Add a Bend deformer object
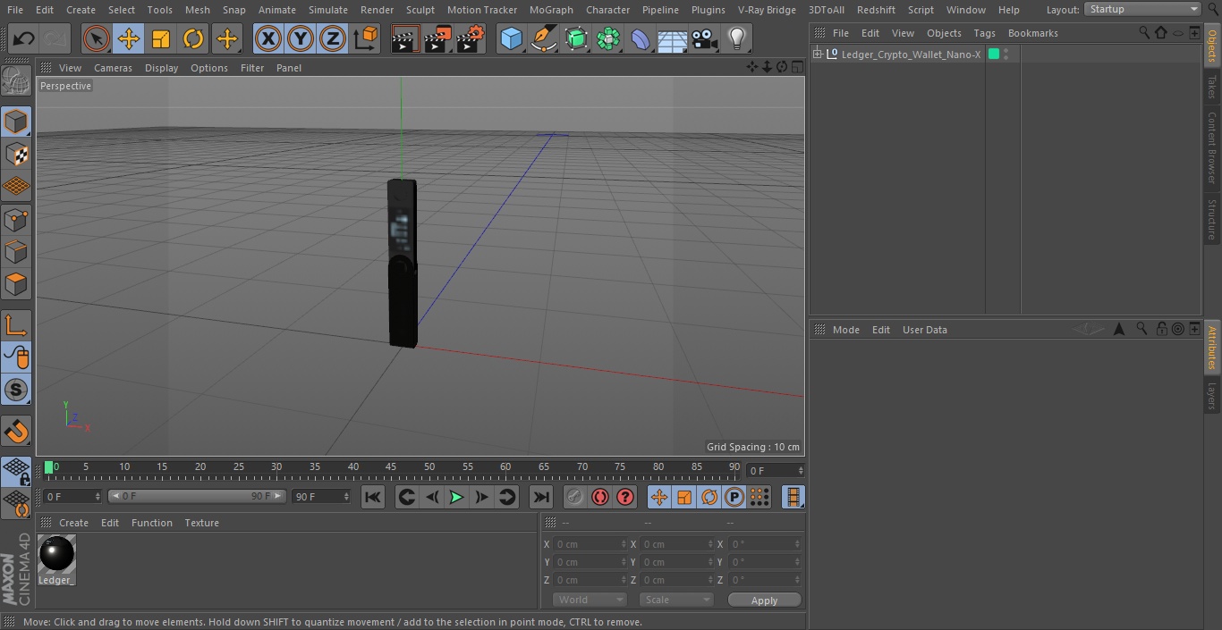Screen dimensions: 1222x630 [641, 38]
